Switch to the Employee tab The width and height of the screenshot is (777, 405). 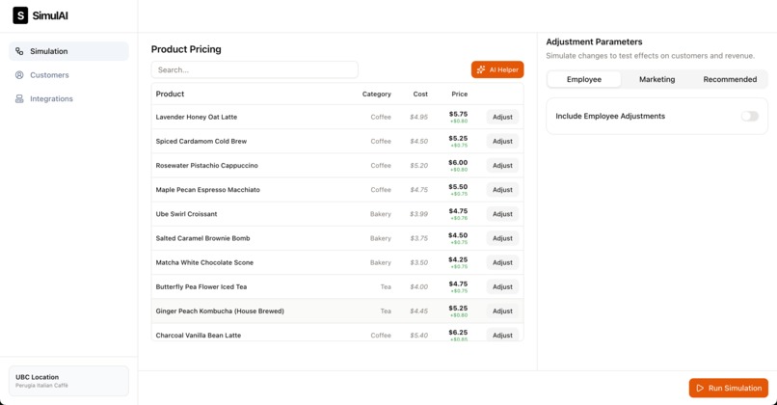584,79
